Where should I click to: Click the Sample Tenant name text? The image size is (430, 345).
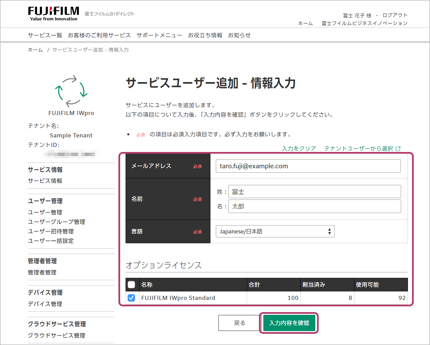(71, 135)
